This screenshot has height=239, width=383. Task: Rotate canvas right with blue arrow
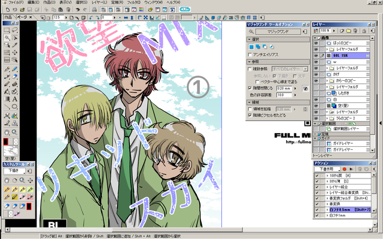point(97,17)
